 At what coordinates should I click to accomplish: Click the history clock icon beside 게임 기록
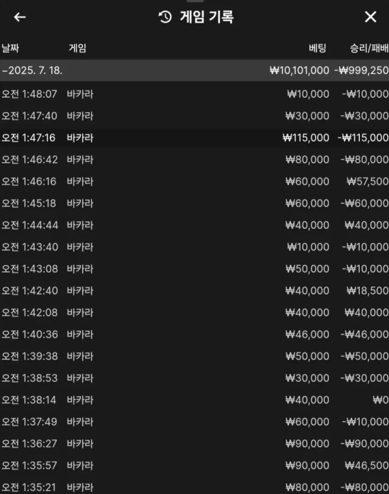point(165,17)
